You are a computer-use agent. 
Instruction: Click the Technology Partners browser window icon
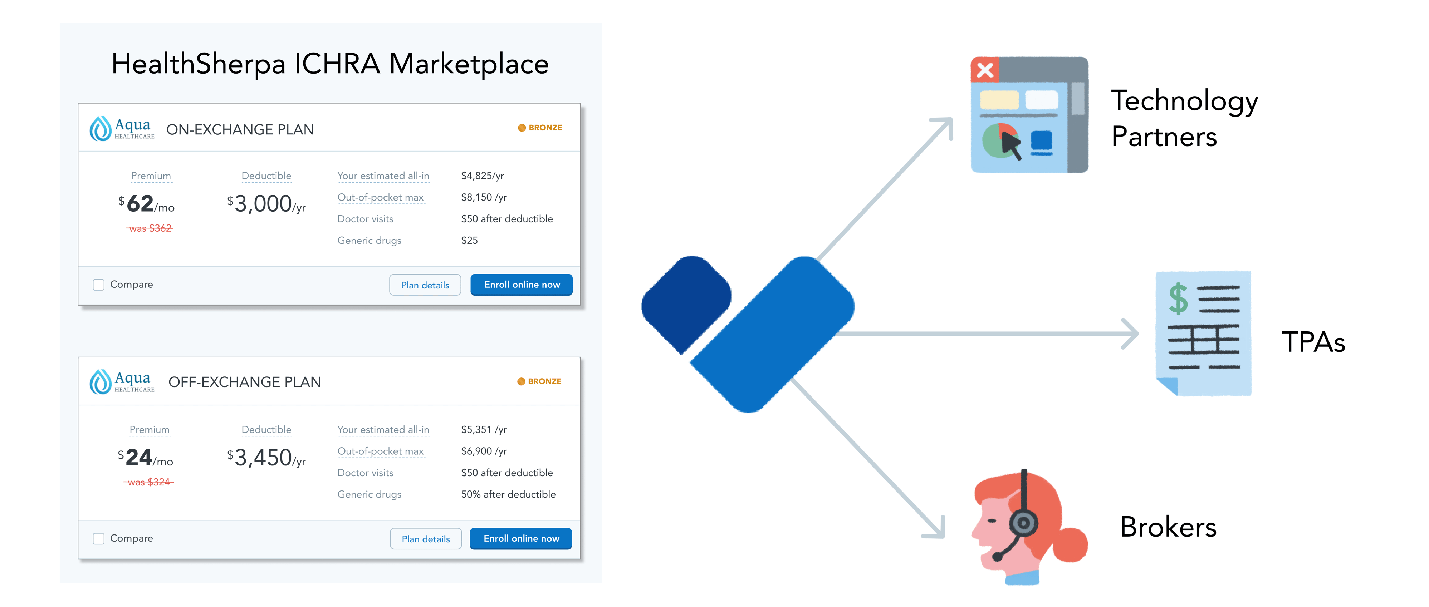point(1029,115)
